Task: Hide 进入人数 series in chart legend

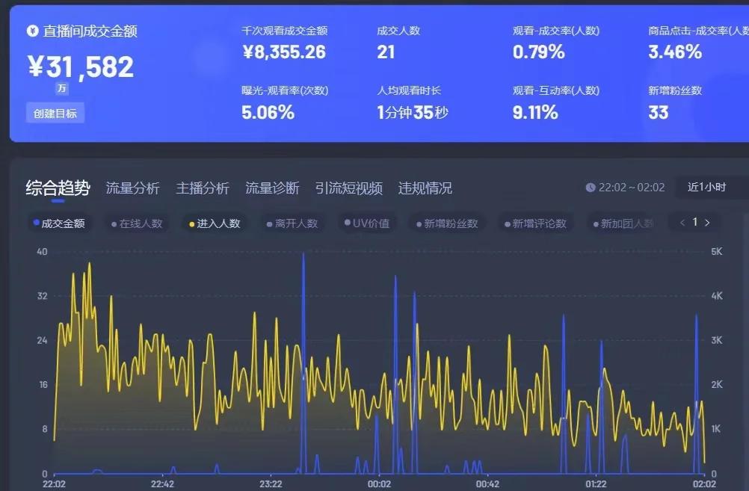Action: (x=214, y=223)
